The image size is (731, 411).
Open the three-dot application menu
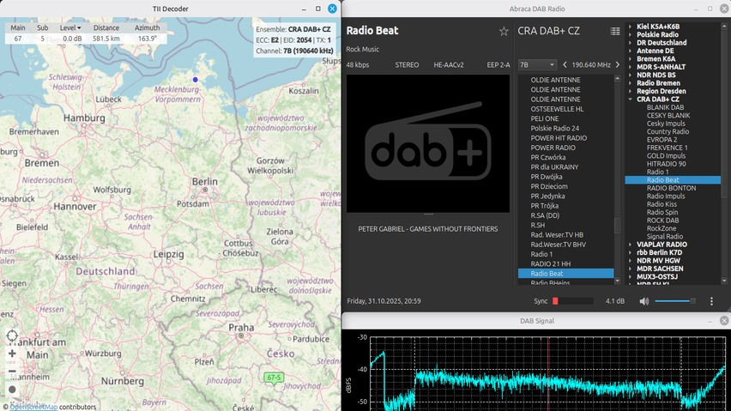coord(711,301)
